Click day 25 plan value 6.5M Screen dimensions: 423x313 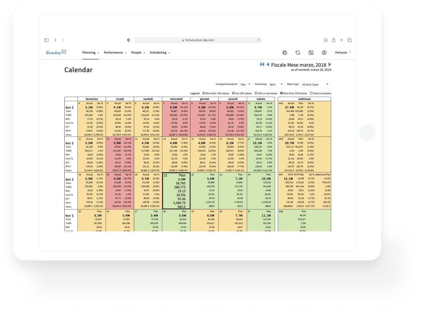[98, 215]
